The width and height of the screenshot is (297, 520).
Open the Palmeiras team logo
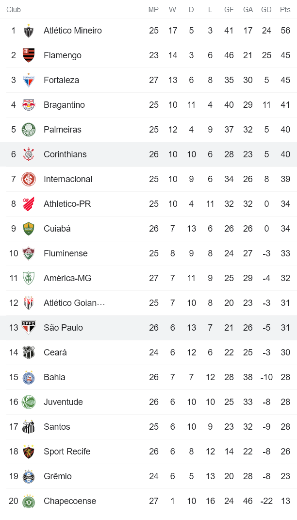29,130
